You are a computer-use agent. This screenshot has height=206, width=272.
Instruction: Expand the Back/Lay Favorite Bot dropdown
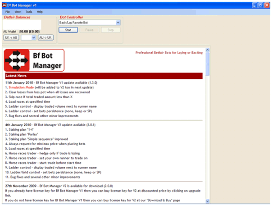(118, 23)
